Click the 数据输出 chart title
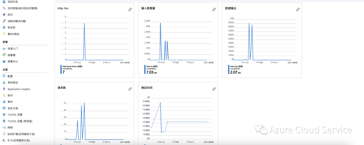 (231, 8)
